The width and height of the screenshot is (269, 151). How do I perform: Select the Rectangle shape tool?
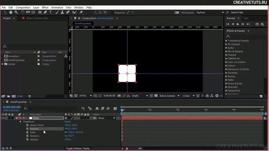(40, 12)
